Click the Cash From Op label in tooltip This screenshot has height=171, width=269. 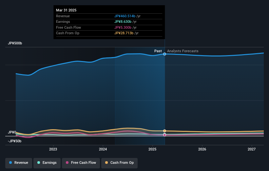pyautogui.click(x=67, y=33)
